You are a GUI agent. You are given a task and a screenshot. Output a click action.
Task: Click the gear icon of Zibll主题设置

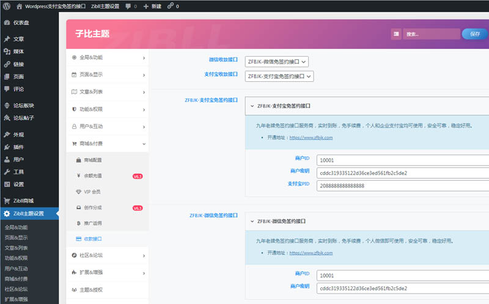tap(7, 214)
